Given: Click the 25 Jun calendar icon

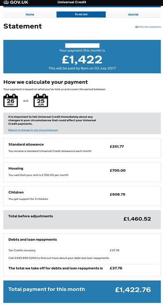Looking at the screenshot, I should 41,100.
